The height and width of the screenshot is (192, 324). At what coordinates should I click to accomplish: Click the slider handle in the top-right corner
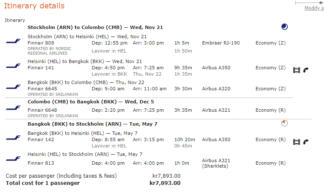[321, 3]
